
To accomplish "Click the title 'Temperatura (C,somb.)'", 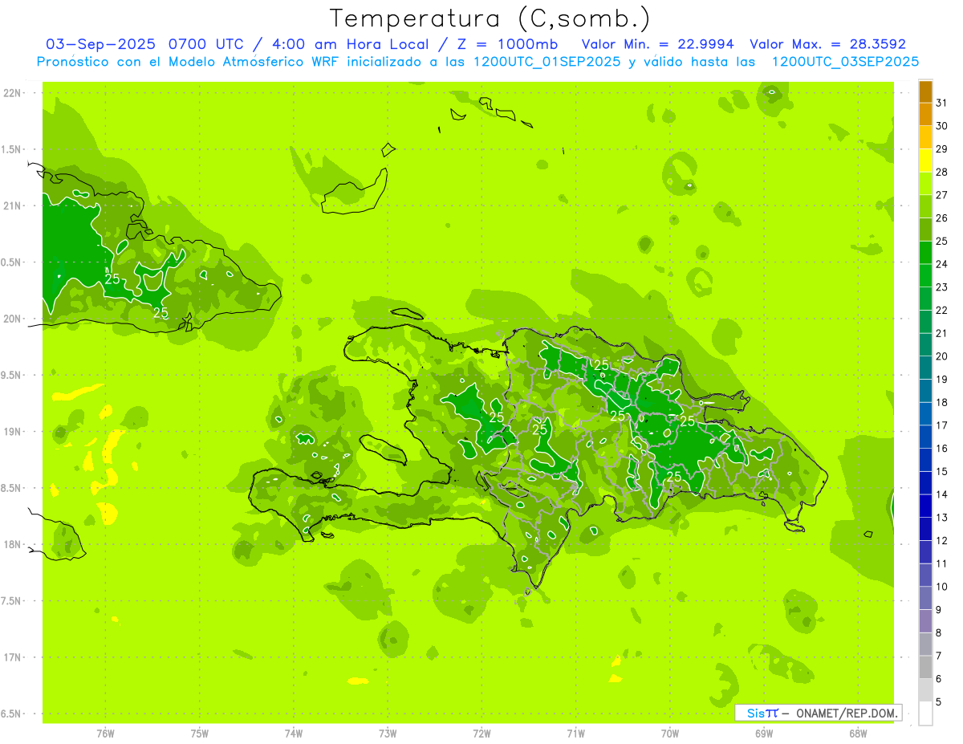I will coord(490,18).
